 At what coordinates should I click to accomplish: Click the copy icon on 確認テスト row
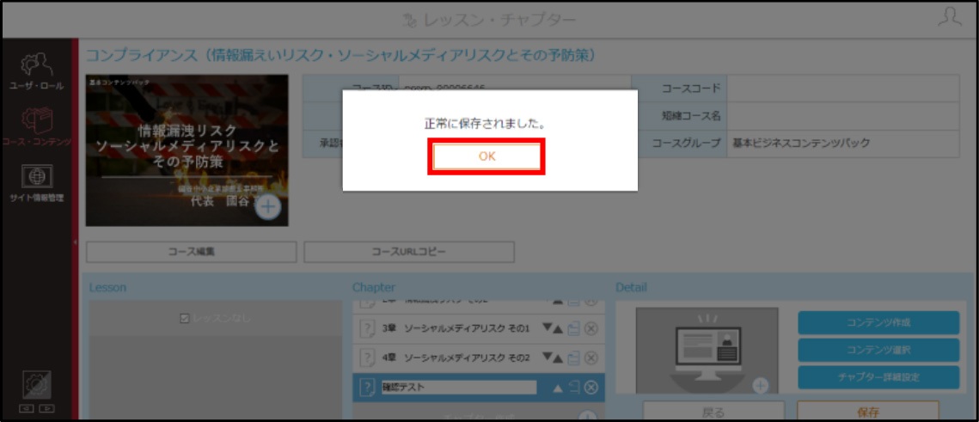click(574, 388)
